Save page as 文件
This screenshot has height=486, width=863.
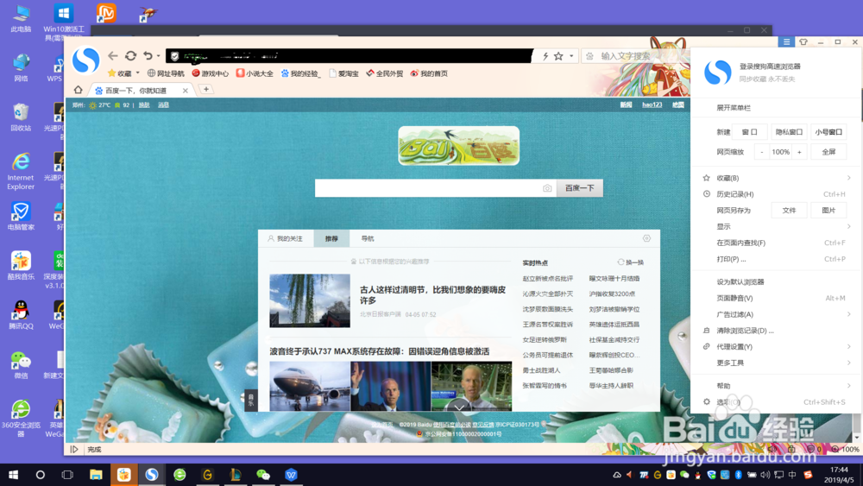789,211
